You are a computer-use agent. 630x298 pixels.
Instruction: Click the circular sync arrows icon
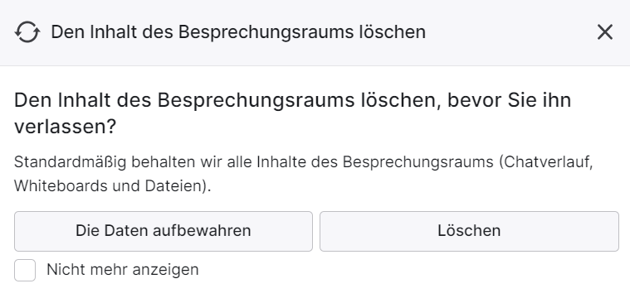(x=27, y=32)
